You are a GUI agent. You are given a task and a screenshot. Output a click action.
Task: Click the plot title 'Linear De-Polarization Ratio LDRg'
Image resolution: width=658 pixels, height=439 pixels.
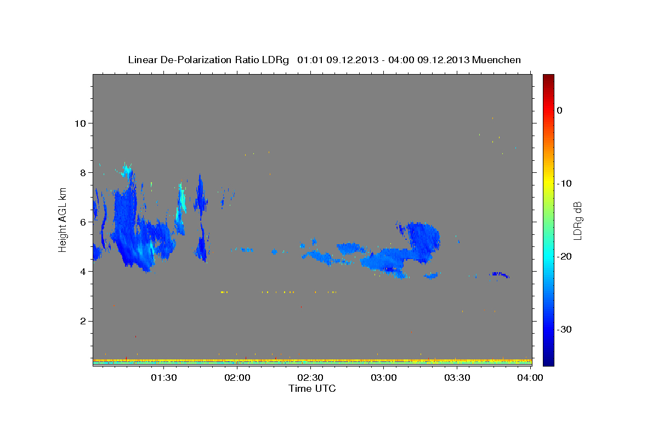(x=208, y=60)
